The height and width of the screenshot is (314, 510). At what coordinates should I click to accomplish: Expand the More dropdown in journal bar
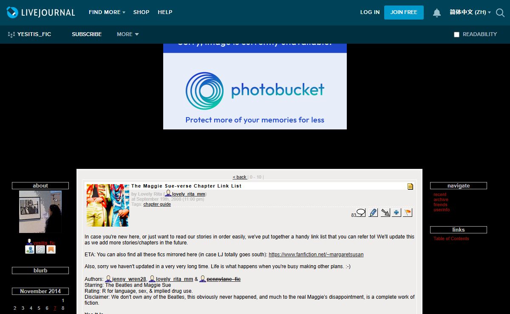point(128,34)
